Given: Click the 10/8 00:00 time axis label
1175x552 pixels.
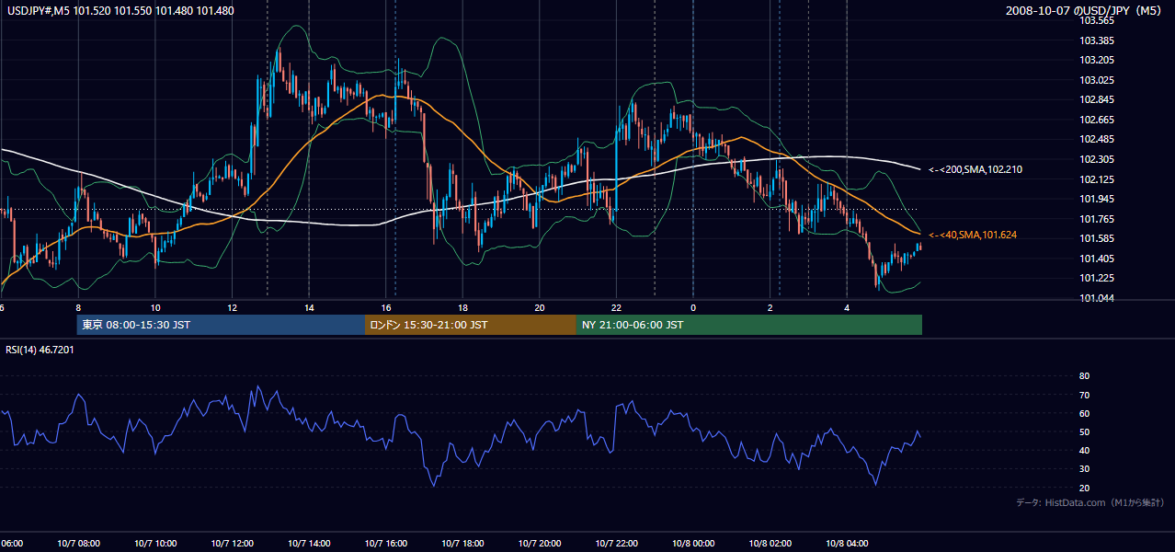Looking at the screenshot, I should click(692, 544).
